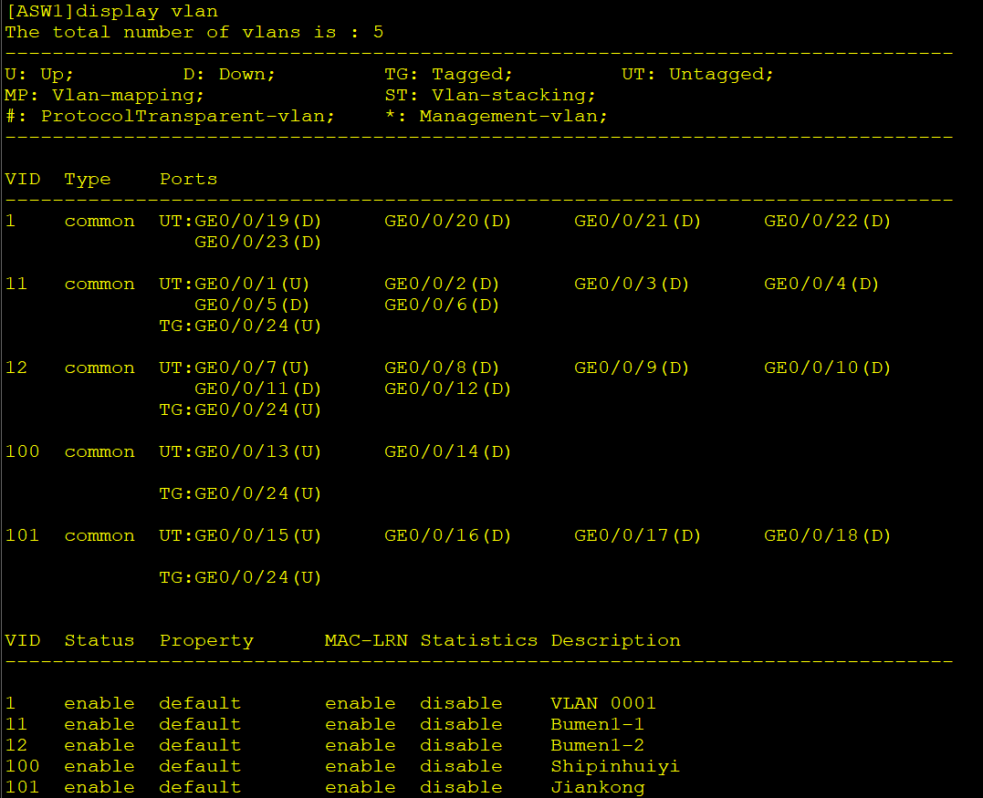Click the 'MP: Vlan-mapping;' legend entry

pyautogui.click(x=104, y=95)
